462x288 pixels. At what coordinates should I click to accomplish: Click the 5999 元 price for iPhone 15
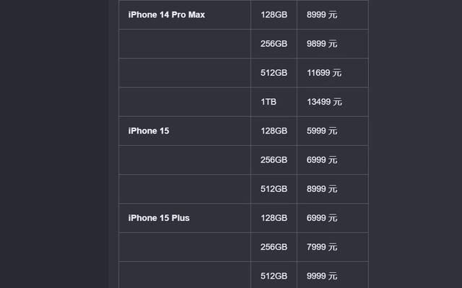tap(322, 131)
